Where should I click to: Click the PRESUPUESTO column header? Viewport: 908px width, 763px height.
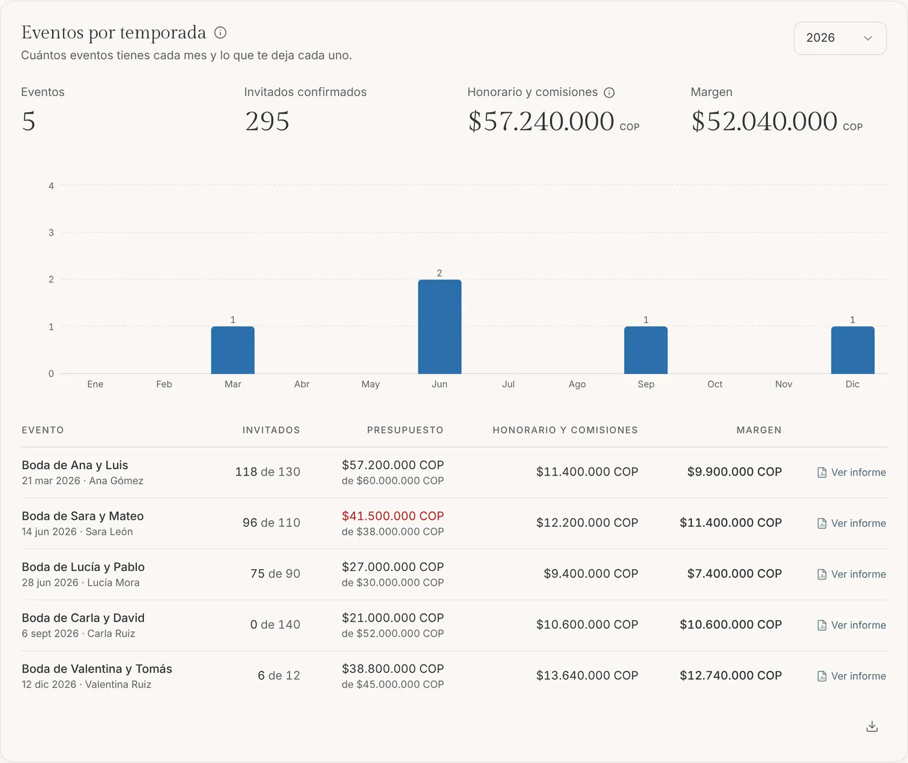coord(405,430)
